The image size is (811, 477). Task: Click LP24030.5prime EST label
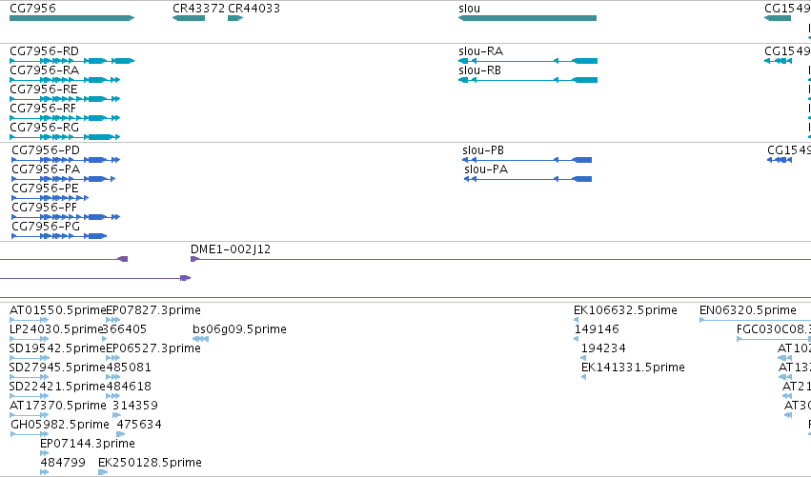[56, 329]
